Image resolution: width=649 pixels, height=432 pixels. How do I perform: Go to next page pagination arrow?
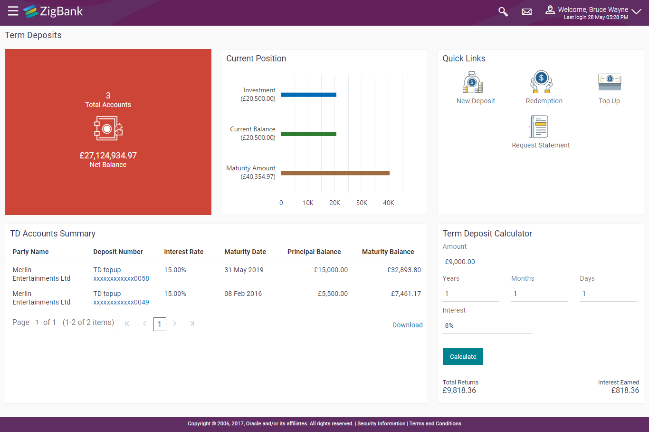point(175,324)
